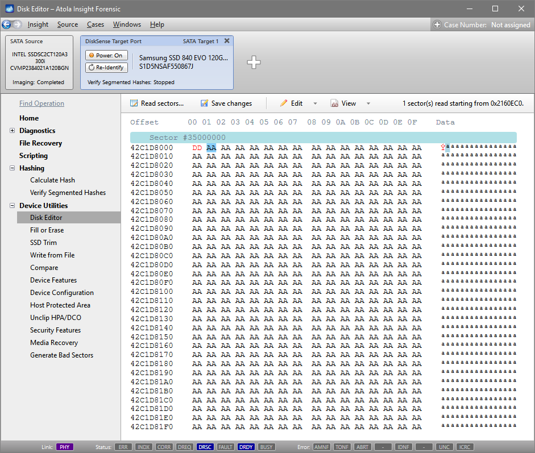Viewport: 535px width, 453px height.
Task: Open the Insight menu
Action: [x=38, y=24]
